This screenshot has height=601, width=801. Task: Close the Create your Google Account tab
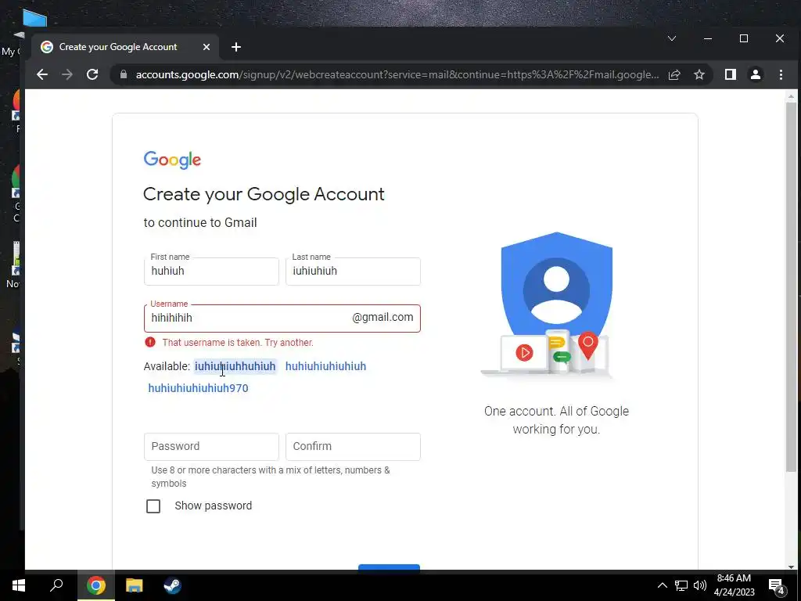coord(207,47)
